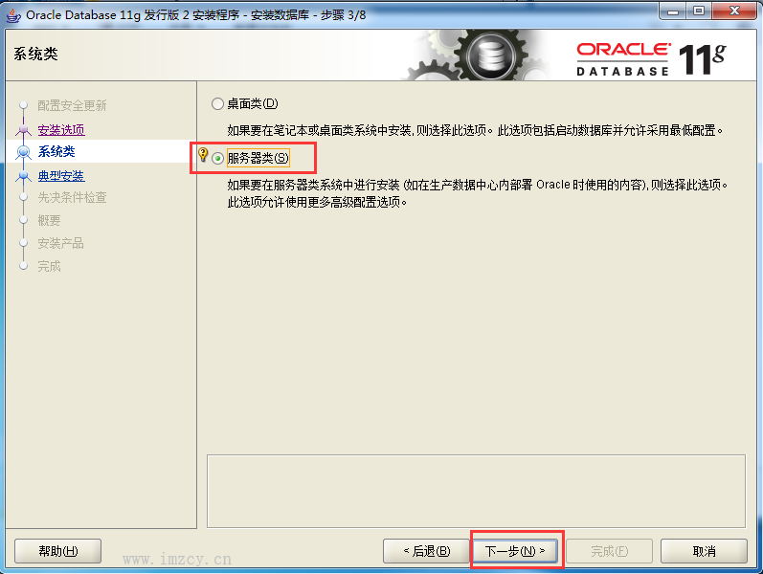The width and height of the screenshot is (763, 574).
Task: Click the database gear graphic in header
Action: (x=491, y=55)
